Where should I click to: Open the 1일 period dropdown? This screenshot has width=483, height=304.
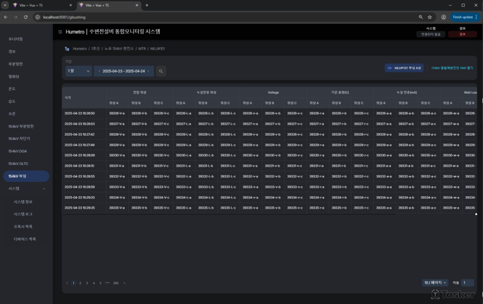coord(79,71)
